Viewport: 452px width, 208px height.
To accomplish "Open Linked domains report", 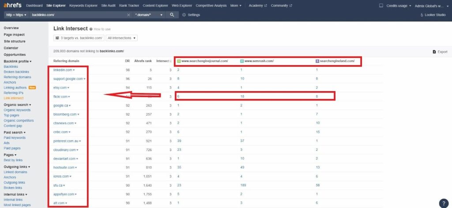I will pos(15,172).
